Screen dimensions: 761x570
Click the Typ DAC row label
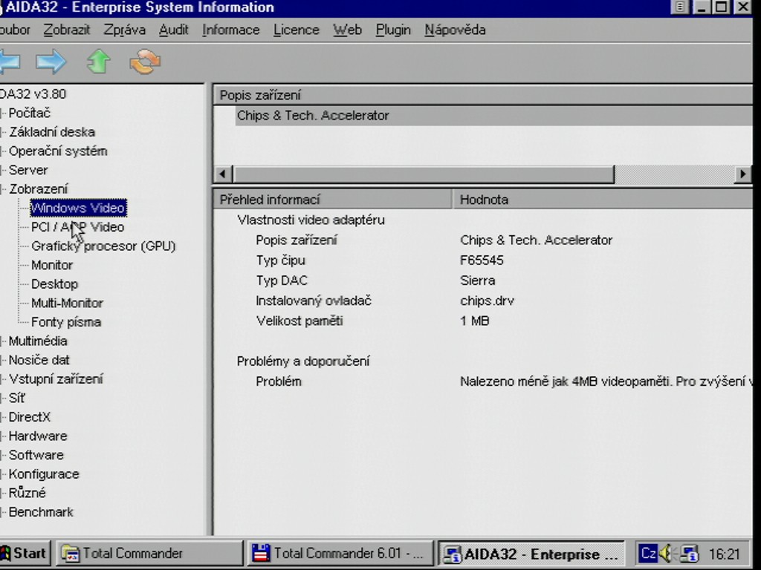[x=282, y=281]
